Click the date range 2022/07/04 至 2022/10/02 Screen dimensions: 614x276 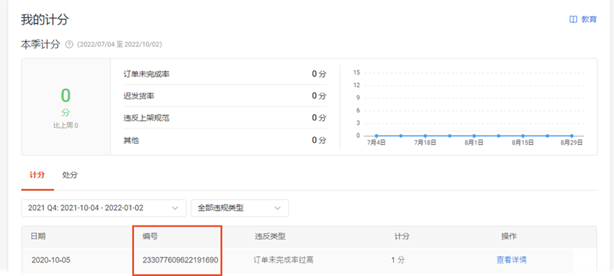pyautogui.click(x=119, y=45)
